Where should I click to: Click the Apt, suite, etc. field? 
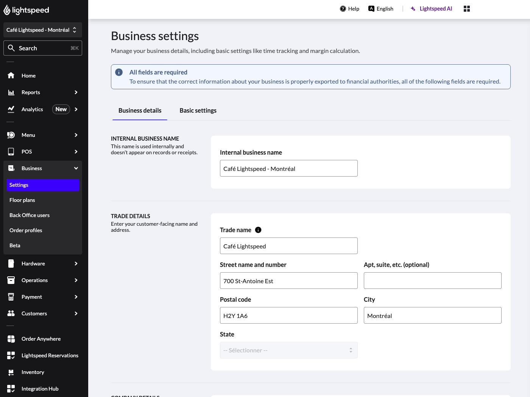(x=433, y=281)
